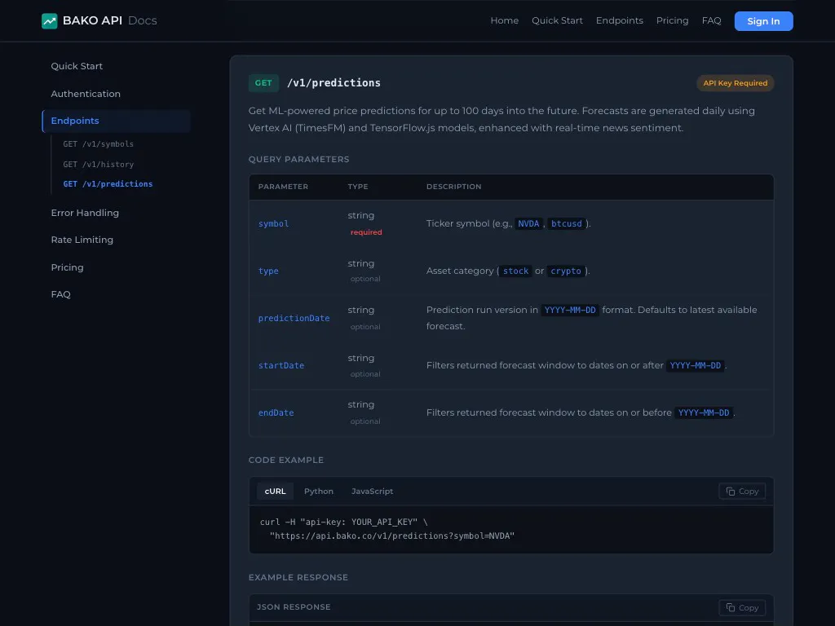Click the btcusd code chip

tap(567, 223)
